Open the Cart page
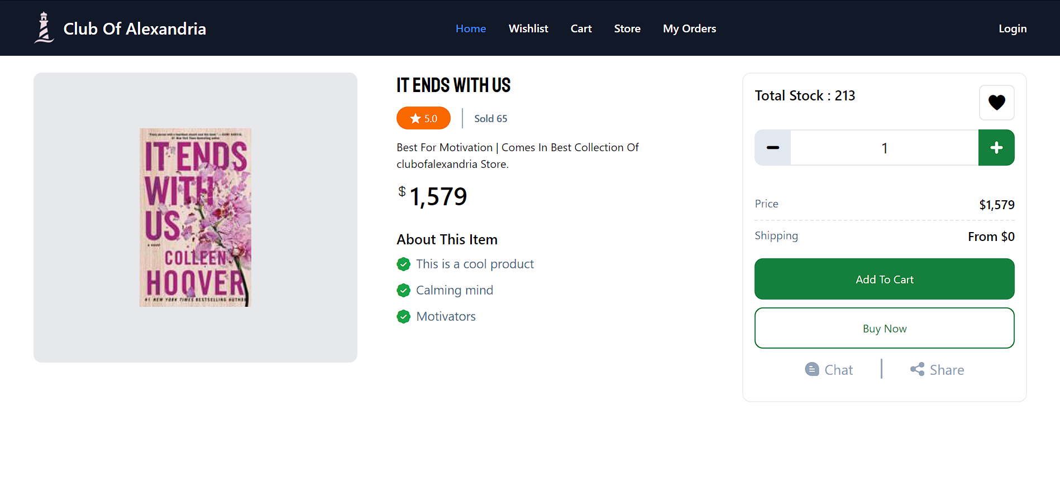Image resolution: width=1060 pixels, height=492 pixels. [x=581, y=28]
